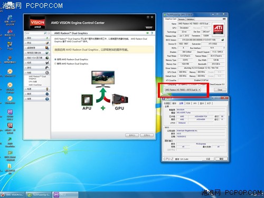Switch to AMD VISION Engine taskbar button
Screen dimensions: 264x198
(13, 195)
